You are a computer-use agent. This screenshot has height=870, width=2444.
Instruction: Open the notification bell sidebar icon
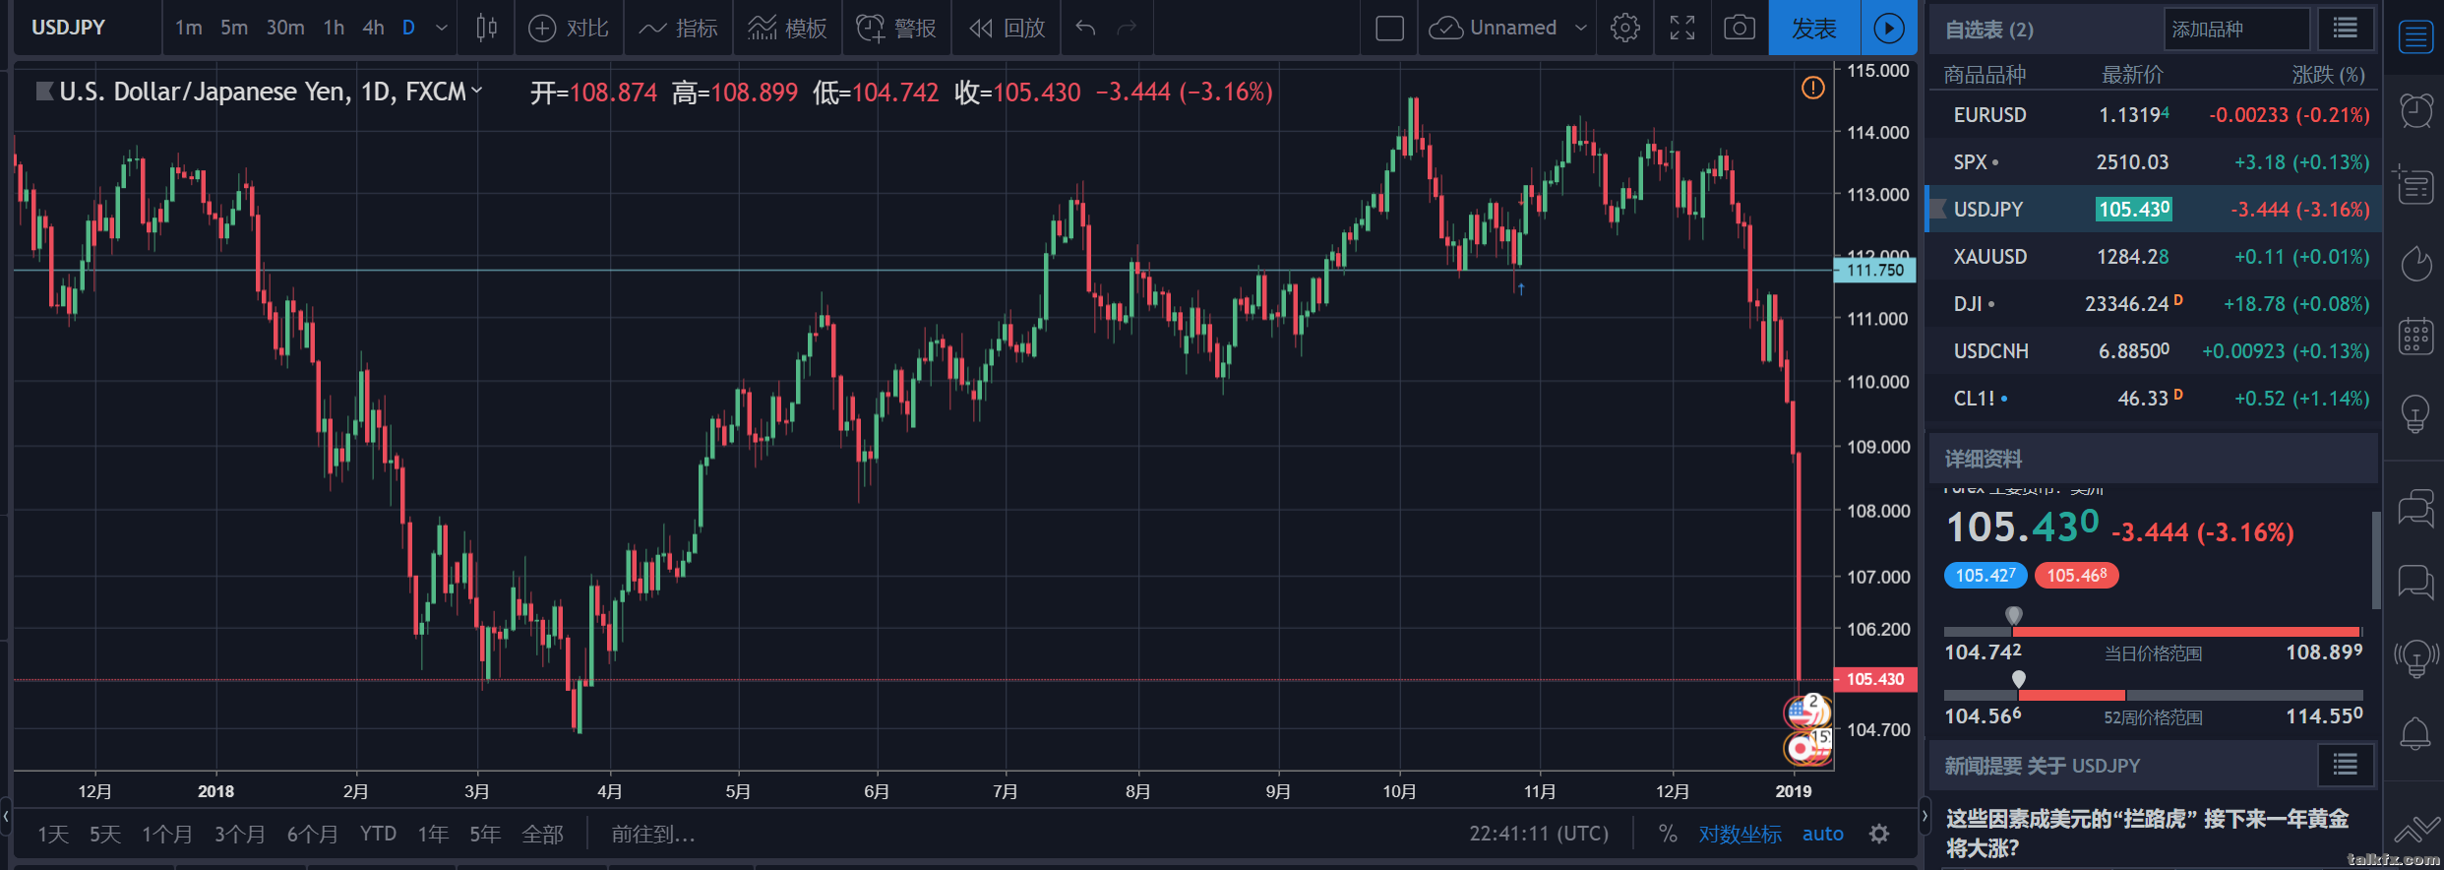[x=2415, y=733]
